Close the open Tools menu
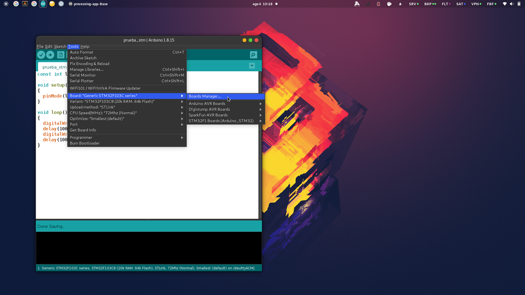 pos(73,46)
